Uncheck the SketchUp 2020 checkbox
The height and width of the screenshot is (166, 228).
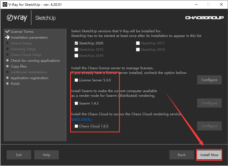coord(76,43)
